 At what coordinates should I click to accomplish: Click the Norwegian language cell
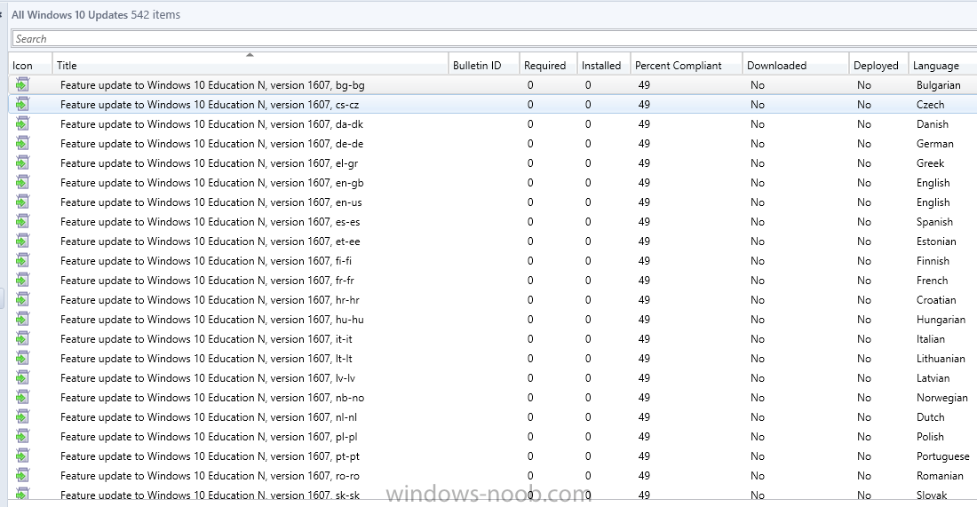tap(942, 397)
